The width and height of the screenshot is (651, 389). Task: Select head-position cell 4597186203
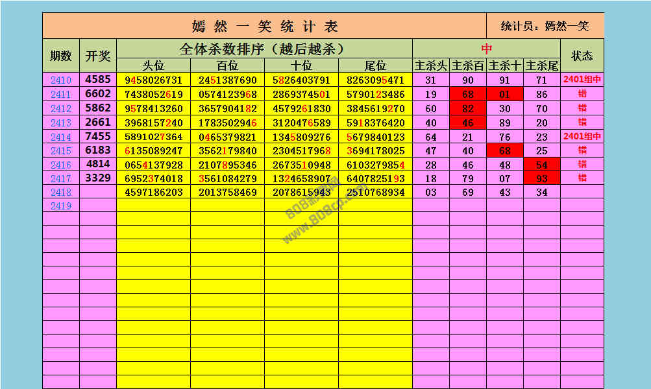coord(153,193)
